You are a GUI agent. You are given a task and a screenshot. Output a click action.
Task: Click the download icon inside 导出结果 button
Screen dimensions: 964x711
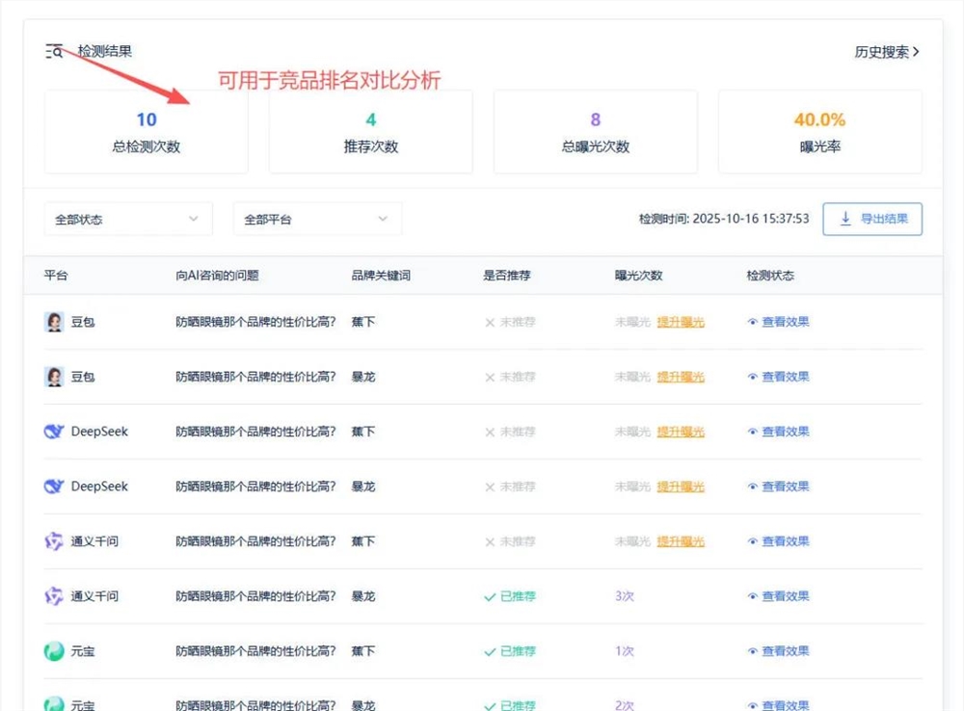point(845,220)
